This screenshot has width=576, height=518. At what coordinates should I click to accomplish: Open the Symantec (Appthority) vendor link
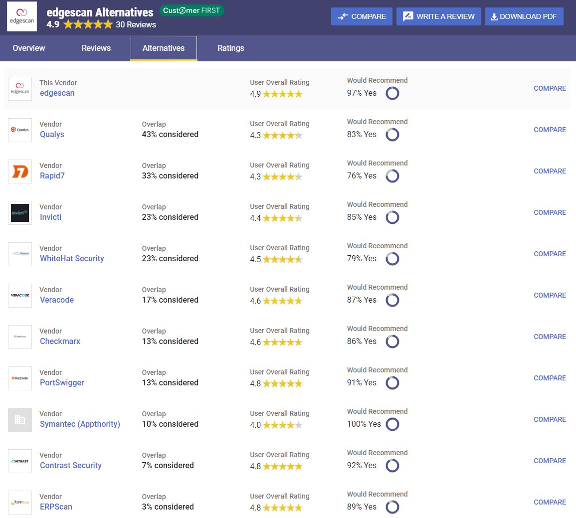(80, 424)
